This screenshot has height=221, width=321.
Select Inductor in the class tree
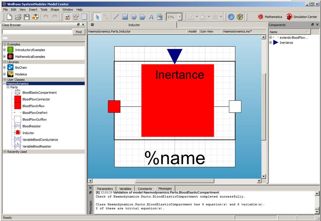28,133
